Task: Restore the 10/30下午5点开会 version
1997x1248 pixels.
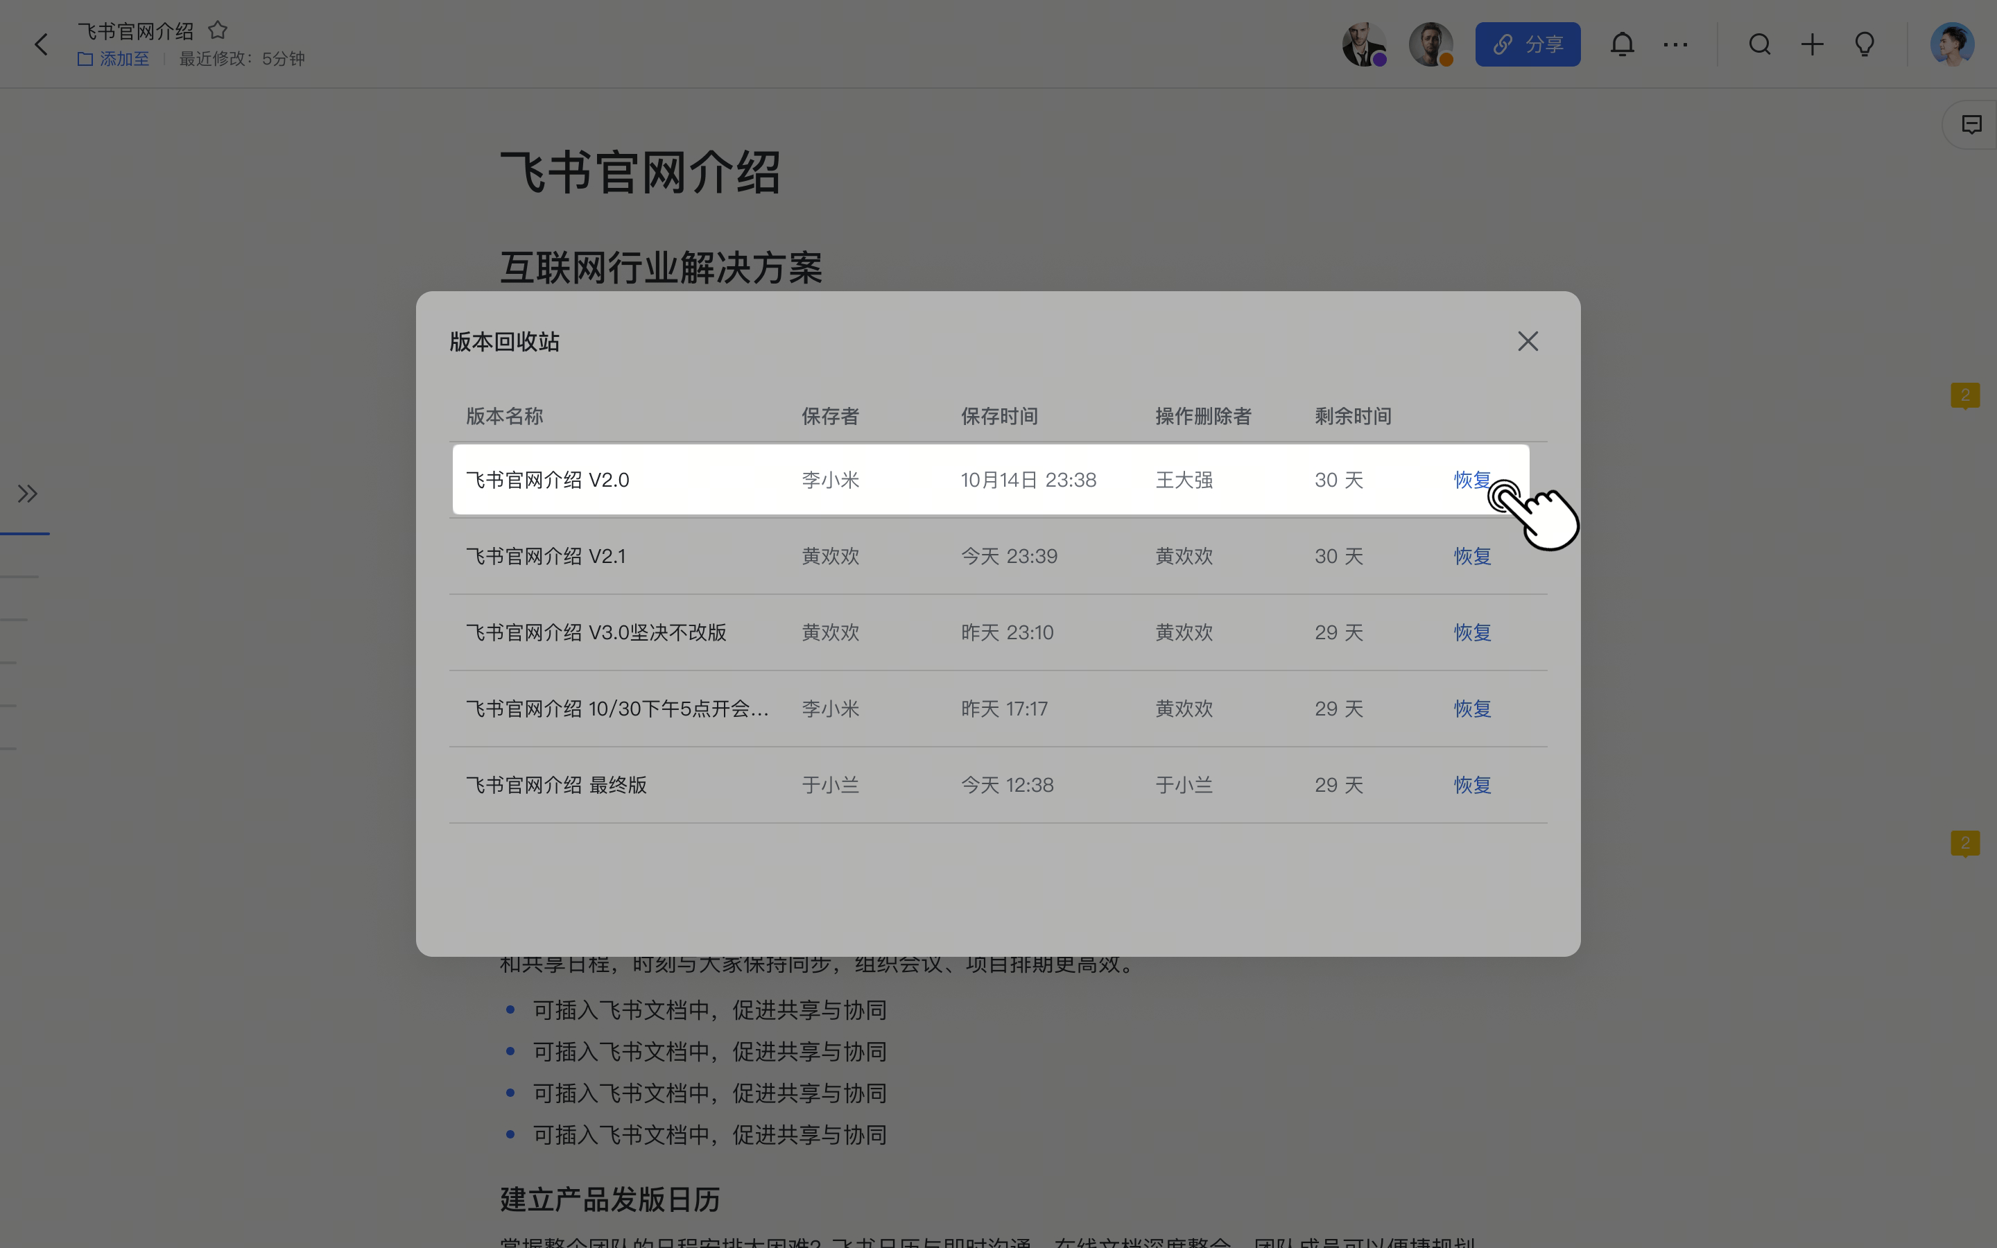Action: (1472, 709)
